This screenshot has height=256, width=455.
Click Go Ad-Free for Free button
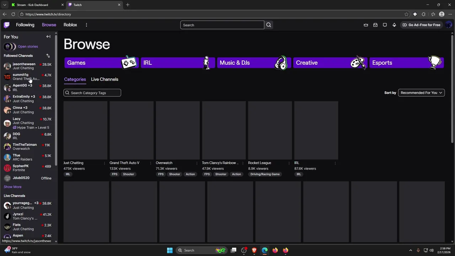[421, 25]
